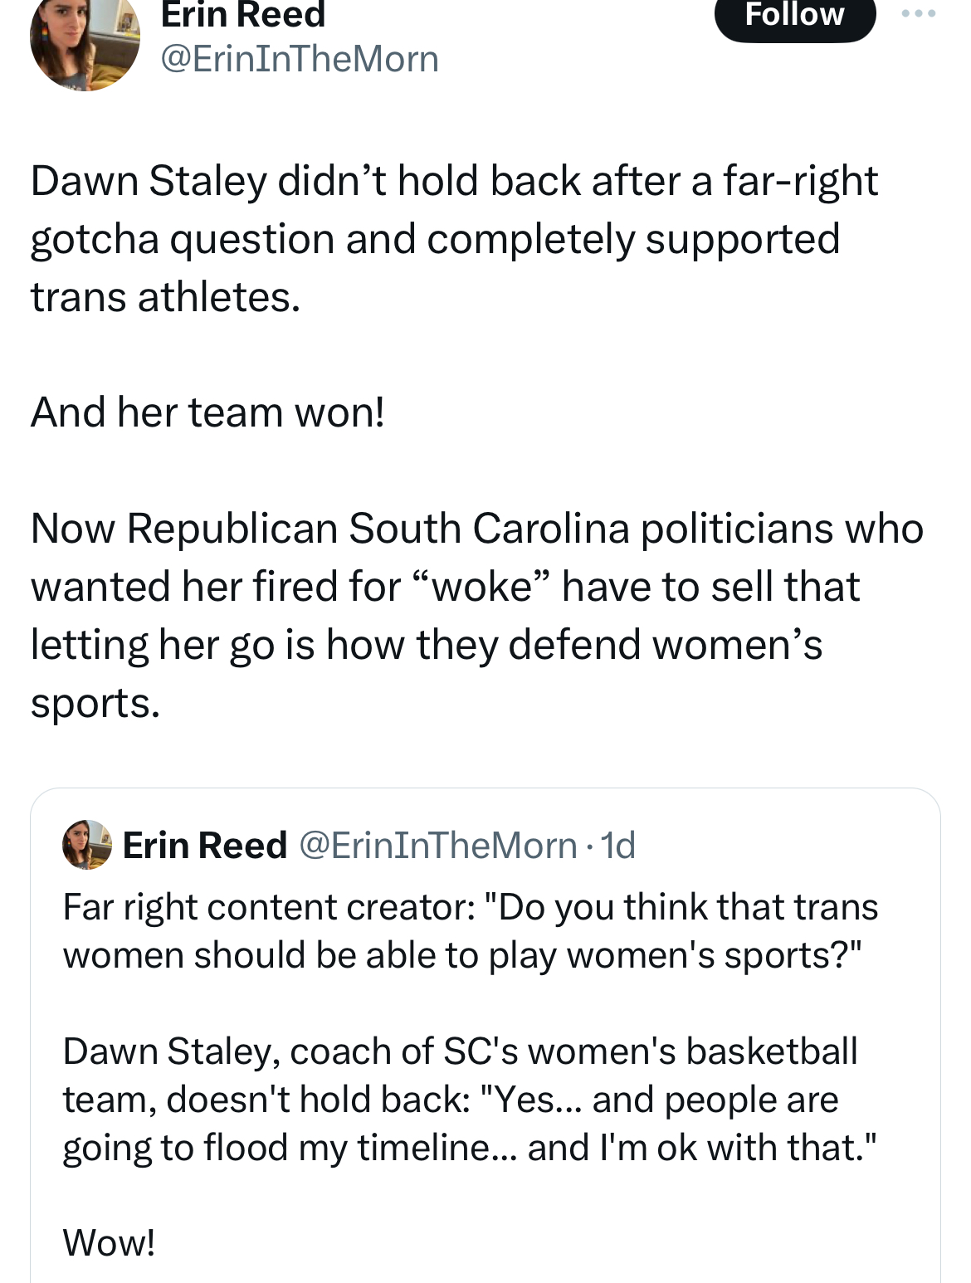Viewport: 971px width, 1283px height.
Task: Open quoted tweet via "Far right content creator" line
Action: (x=470, y=907)
